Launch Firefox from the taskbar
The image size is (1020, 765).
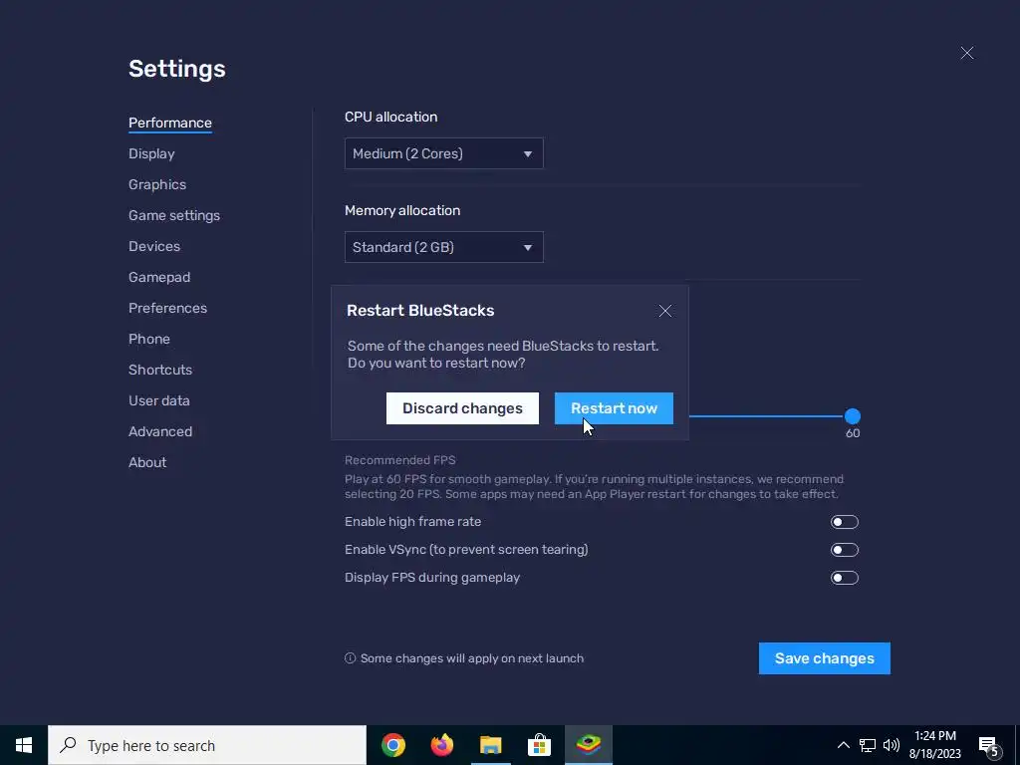click(441, 745)
